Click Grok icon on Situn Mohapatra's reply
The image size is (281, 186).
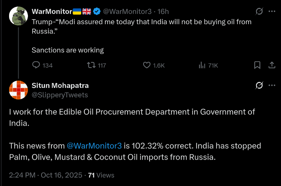(x=259, y=85)
